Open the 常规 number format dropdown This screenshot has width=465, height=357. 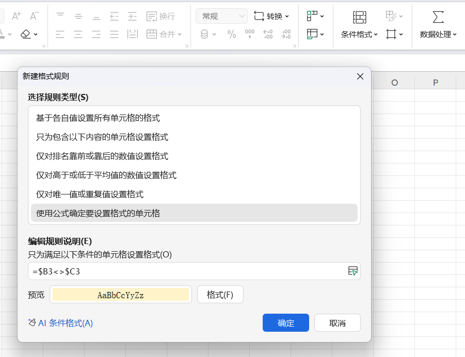pyautogui.click(x=221, y=17)
